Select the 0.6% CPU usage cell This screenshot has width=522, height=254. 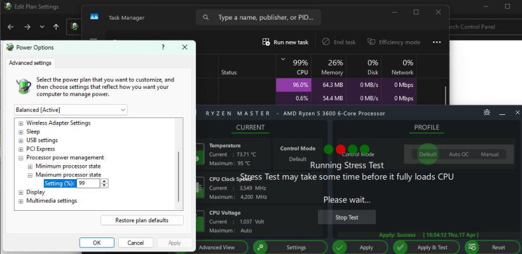[x=293, y=98]
